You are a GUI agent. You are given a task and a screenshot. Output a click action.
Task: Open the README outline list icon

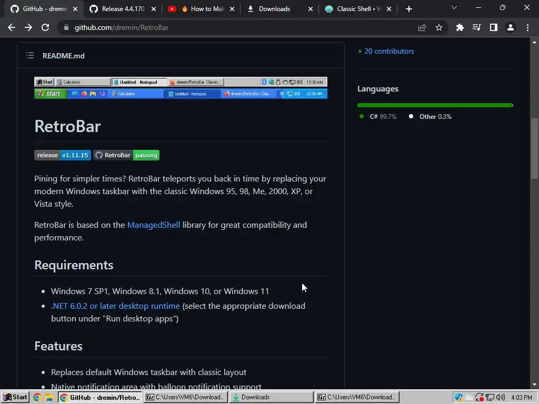30,55
